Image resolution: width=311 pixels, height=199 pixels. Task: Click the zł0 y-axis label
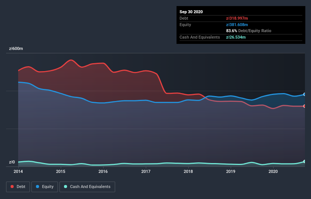(x=12, y=162)
